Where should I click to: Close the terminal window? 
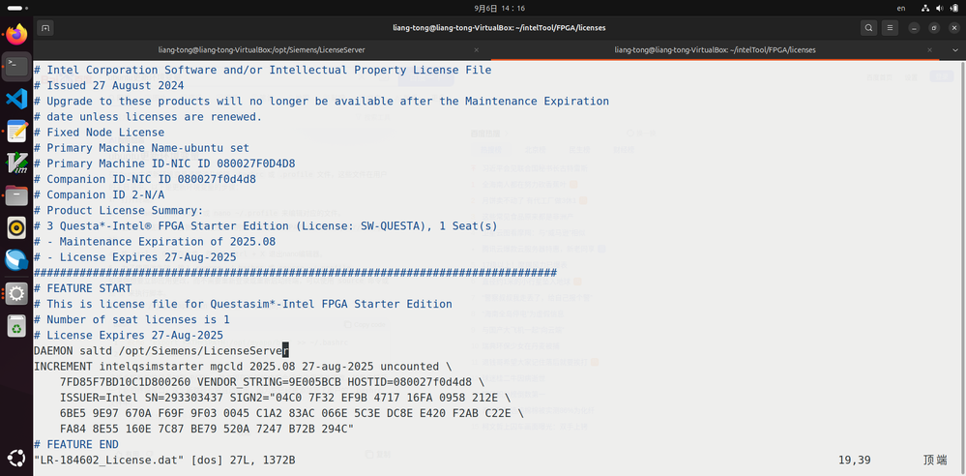[952, 28]
